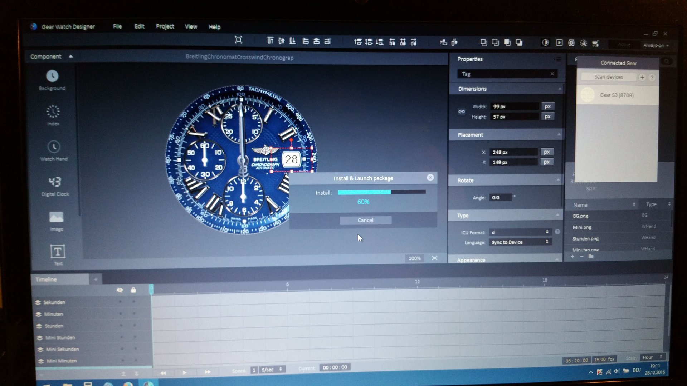Click the timeline playhead marker
This screenshot has height=386, width=687.
pos(151,289)
